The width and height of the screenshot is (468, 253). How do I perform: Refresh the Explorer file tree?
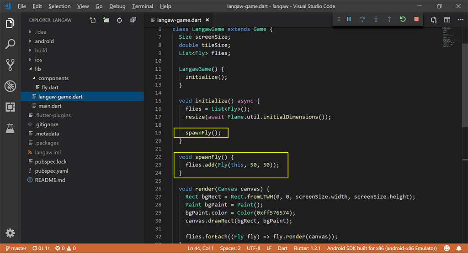click(119, 20)
